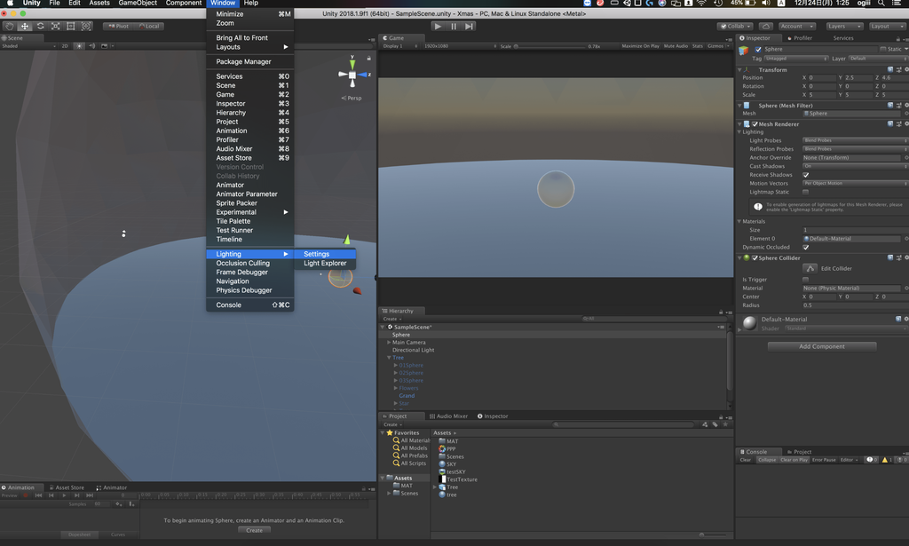Switch to the Profiler tab
909x546 pixels.
coord(800,38)
